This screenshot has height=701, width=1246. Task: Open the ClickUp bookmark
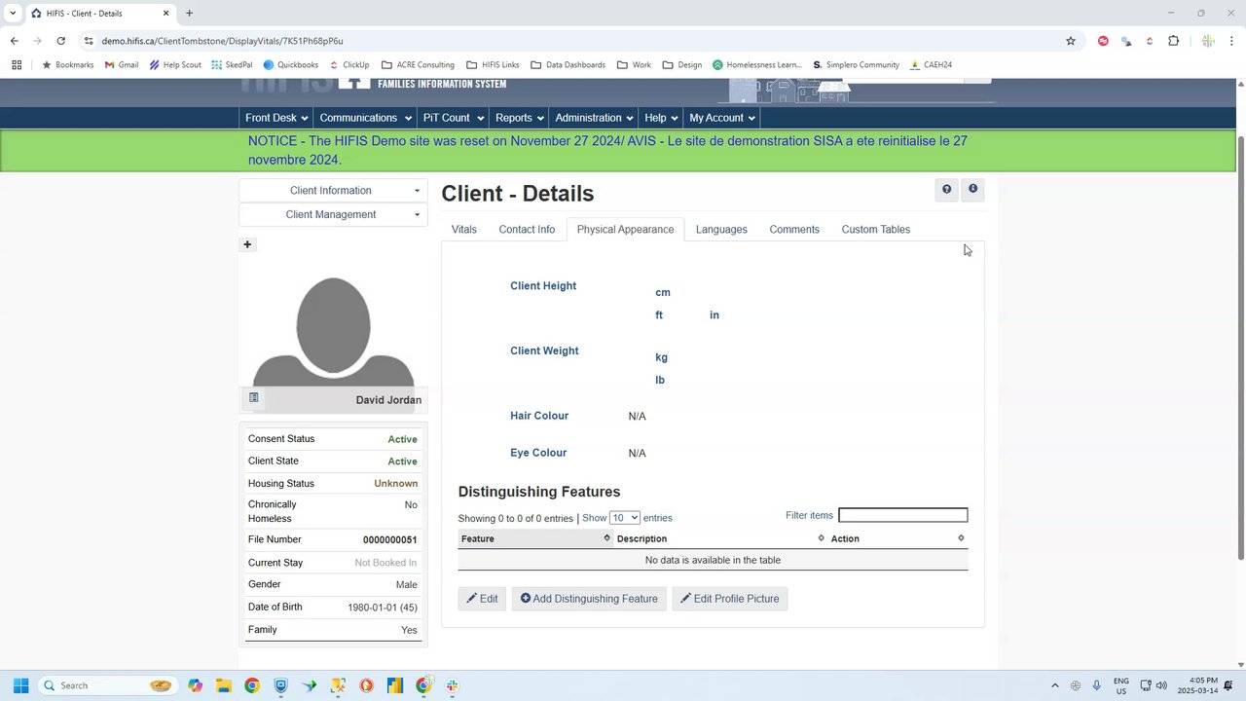tap(349, 65)
